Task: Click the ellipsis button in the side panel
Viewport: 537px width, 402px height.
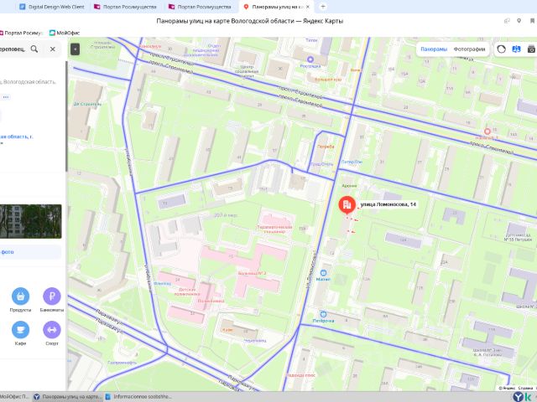Action: coord(6,97)
